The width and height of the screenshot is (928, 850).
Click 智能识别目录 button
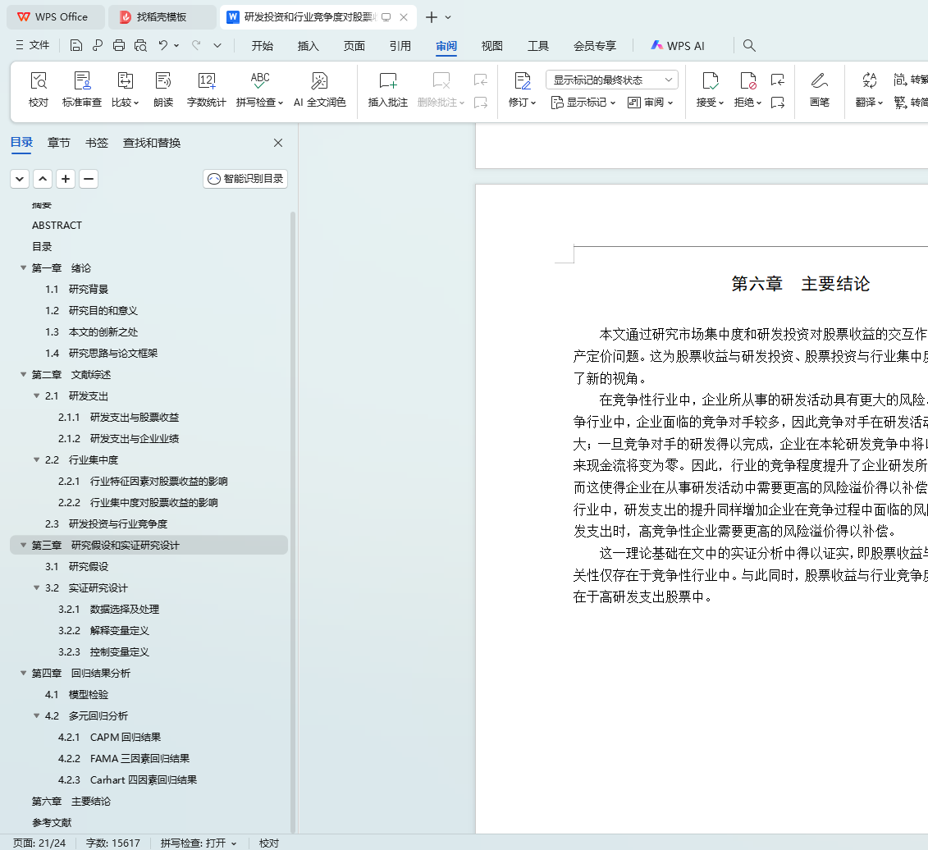click(x=245, y=179)
